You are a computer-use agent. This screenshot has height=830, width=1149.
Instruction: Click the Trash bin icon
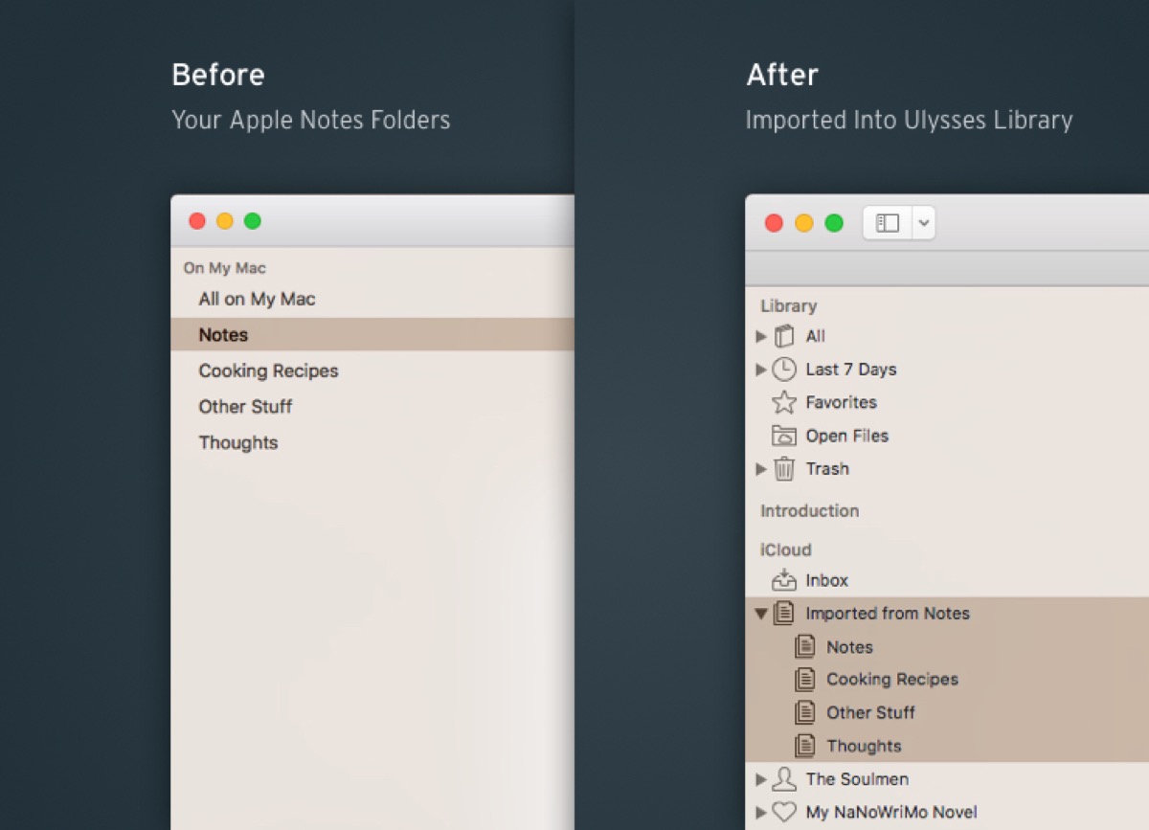point(784,468)
